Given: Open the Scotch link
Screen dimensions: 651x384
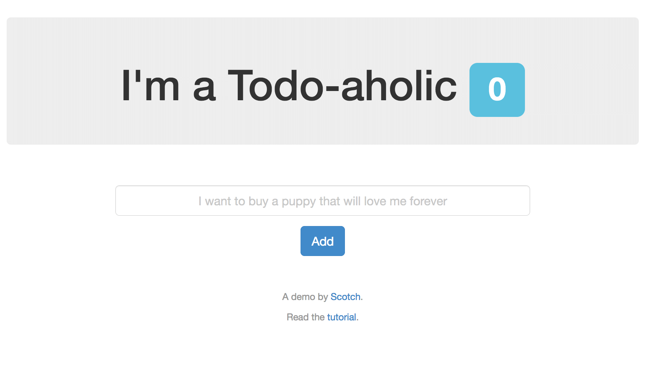Looking at the screenshot, I should tap(345, 297).
